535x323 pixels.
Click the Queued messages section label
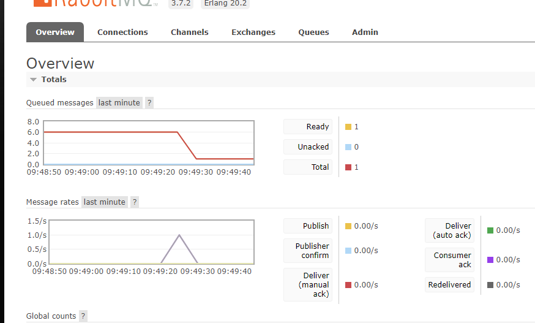[x=60, y=102]
